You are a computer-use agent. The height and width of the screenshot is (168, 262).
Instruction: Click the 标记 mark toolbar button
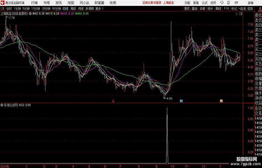[234, 9]
